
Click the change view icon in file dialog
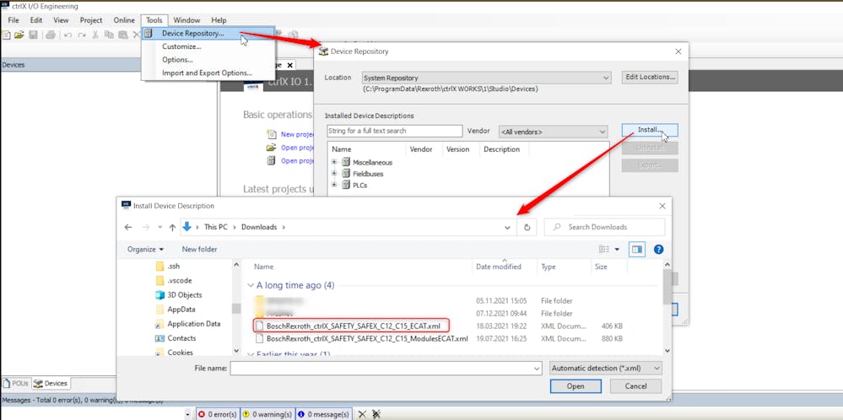tap(604, 249)
